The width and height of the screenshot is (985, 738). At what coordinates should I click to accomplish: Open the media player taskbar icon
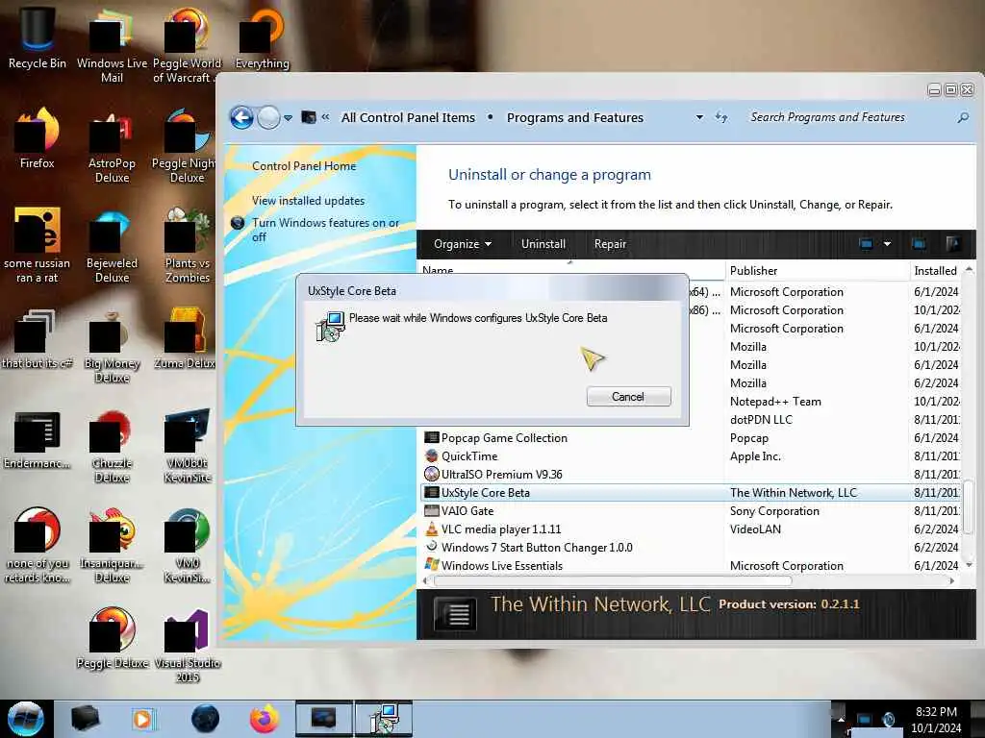[x=143, y=719]
